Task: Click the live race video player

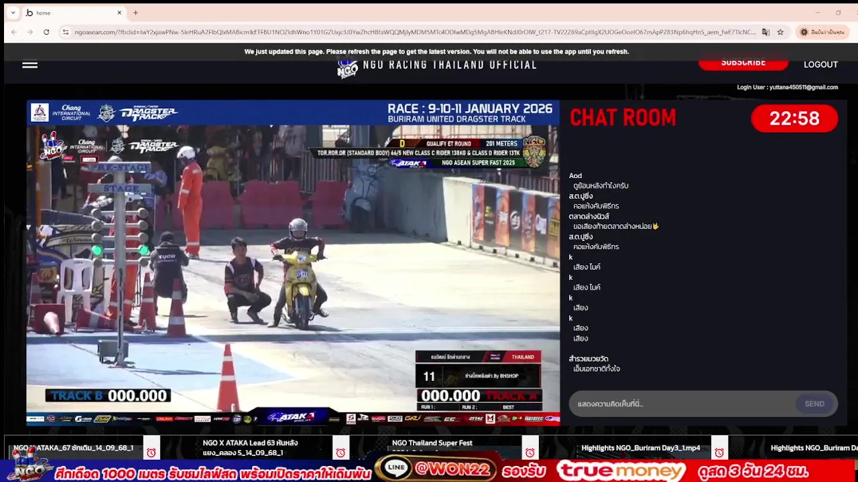Action: pos(293,262)
